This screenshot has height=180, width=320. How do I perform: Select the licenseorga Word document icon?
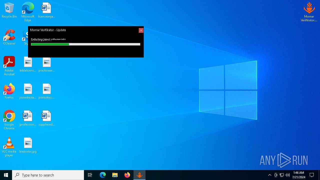(46, 10)
